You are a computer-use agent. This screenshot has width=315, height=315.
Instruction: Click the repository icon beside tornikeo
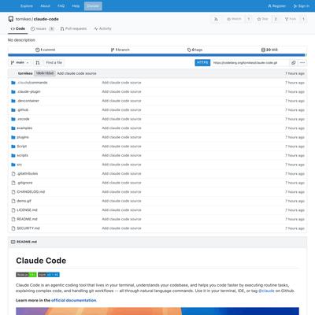click(x=11, y=19)
